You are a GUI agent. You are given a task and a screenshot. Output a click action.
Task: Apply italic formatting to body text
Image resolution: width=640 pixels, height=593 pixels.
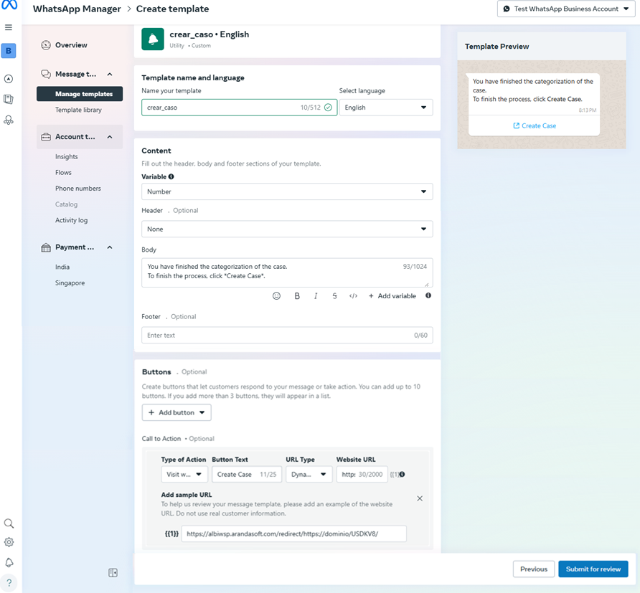(316, 296)
